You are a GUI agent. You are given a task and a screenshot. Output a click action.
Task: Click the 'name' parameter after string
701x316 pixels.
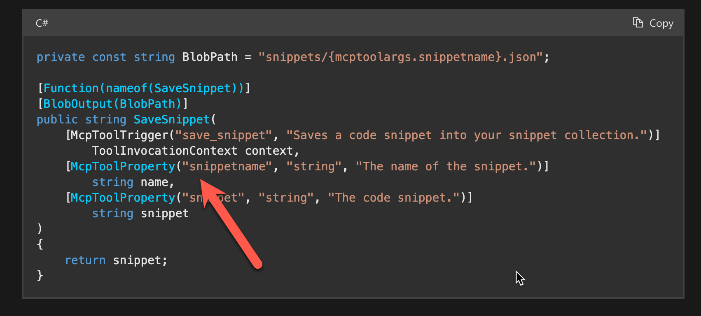click(x=154, y=182)
